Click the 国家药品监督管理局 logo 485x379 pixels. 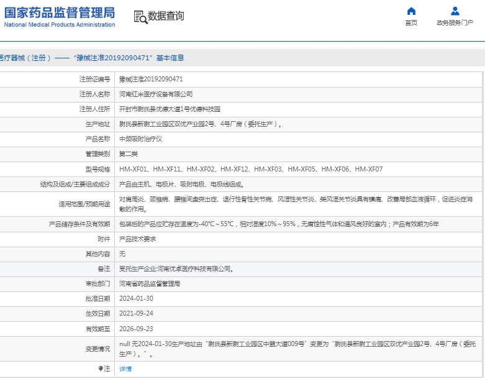coord(60,12)
